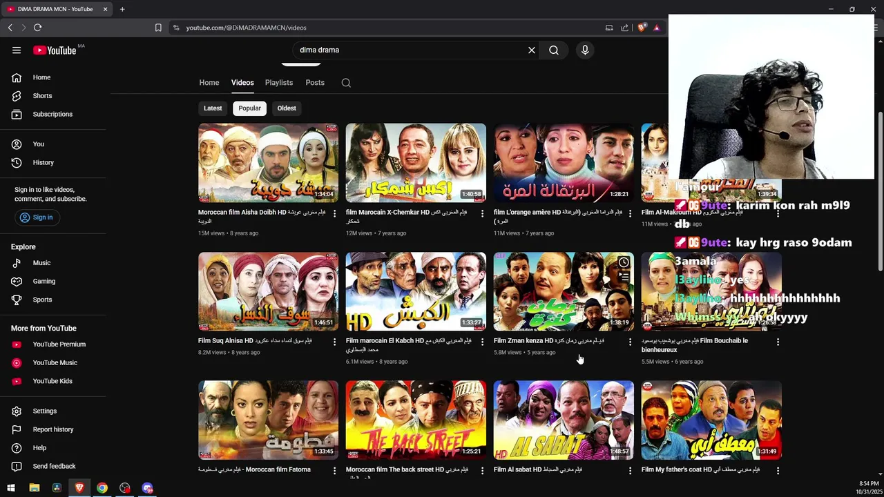Open the YouTube hamburger guide menu
This screenshot has width=884, height=497.
[x=17, y=50]
